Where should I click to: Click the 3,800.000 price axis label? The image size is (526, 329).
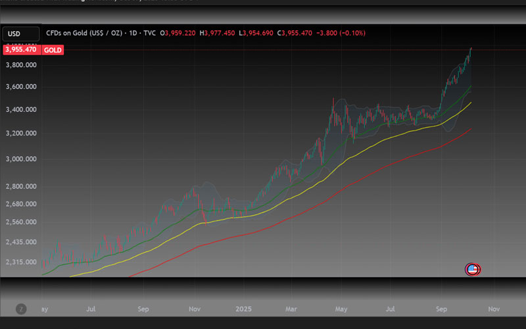[x=20, y=65]
